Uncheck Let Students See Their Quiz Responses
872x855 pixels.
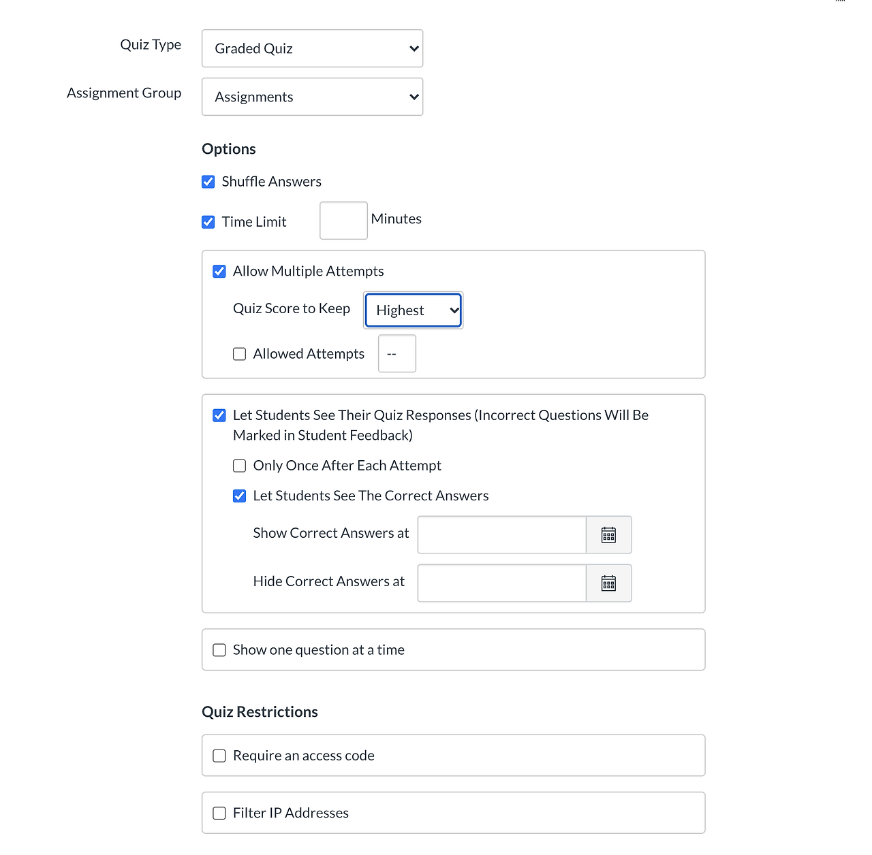coord(219,415)
